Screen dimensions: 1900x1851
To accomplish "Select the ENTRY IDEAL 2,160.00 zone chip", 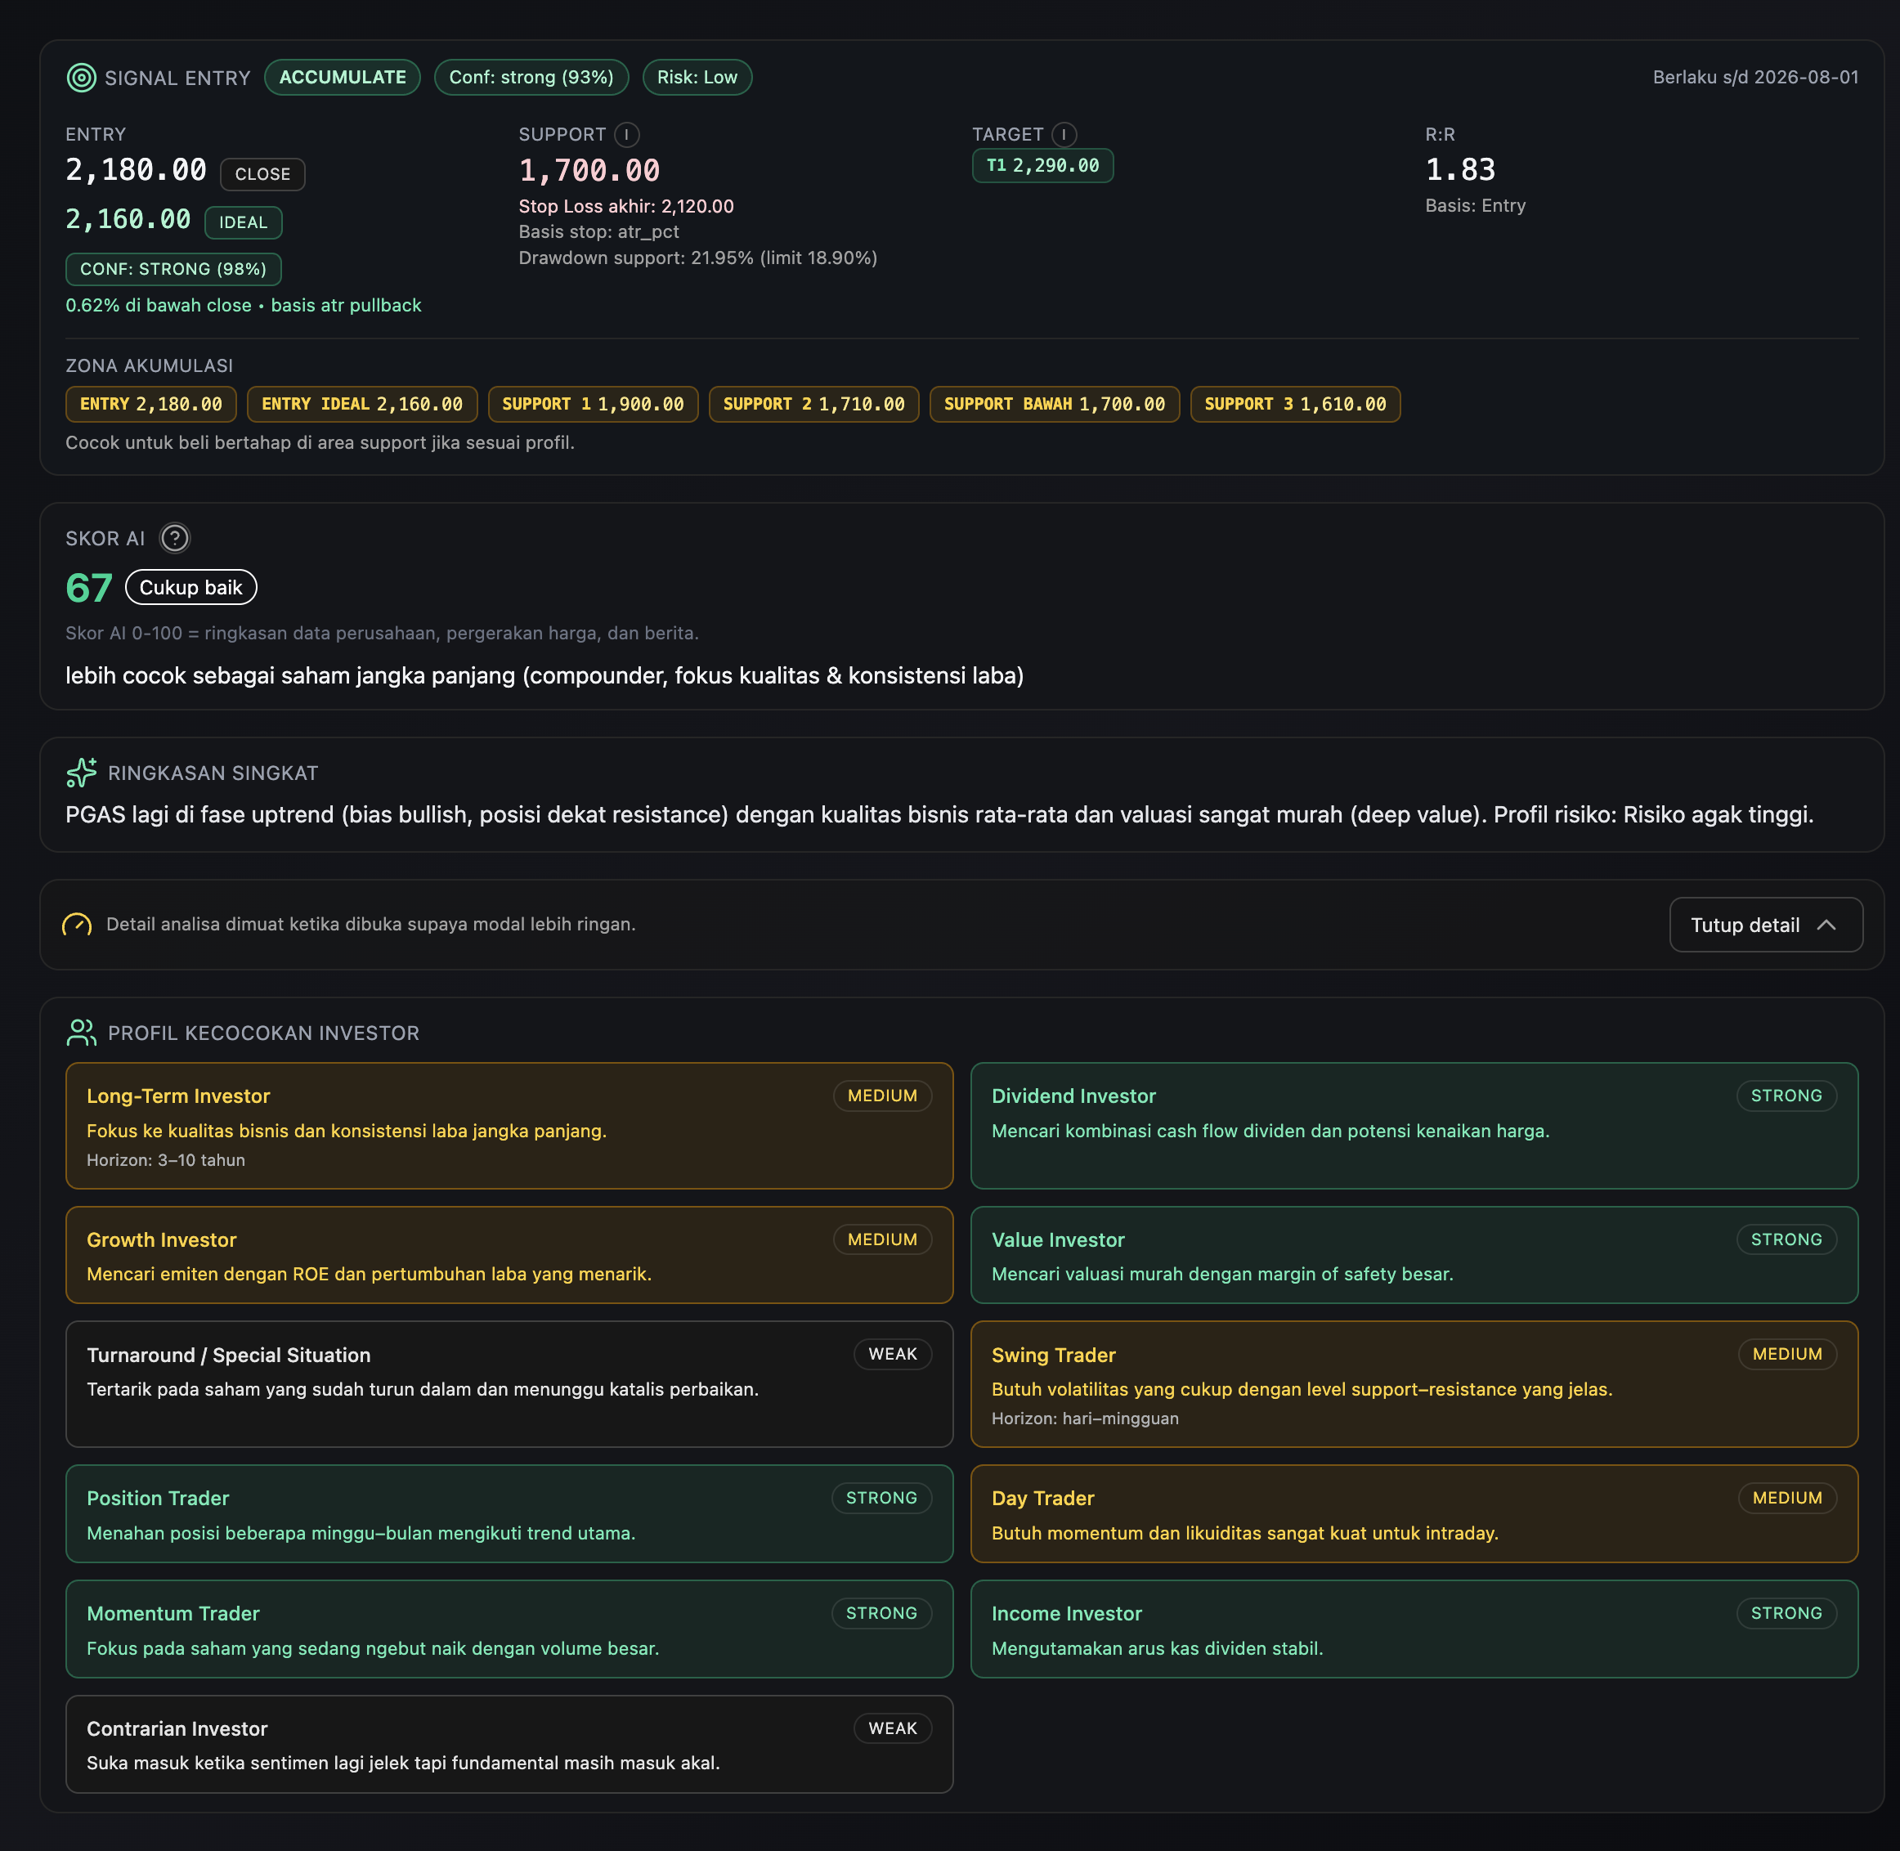I will 361,405.
